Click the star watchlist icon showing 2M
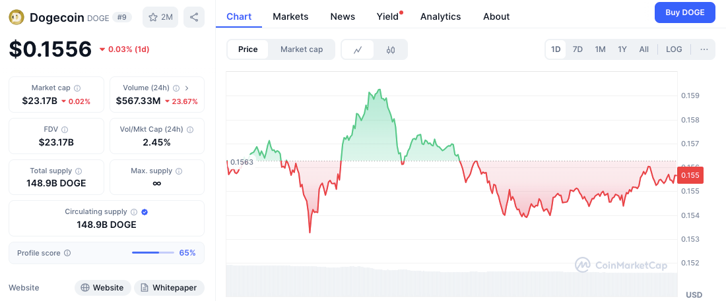 pos(160,17)
